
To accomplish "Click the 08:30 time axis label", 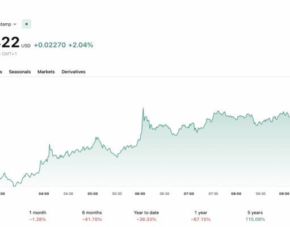I will point(260,194).
